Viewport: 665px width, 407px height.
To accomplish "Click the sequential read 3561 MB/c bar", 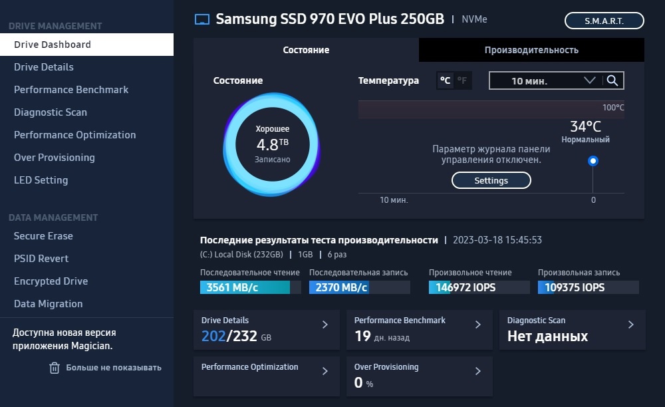I will coord(251,287).
